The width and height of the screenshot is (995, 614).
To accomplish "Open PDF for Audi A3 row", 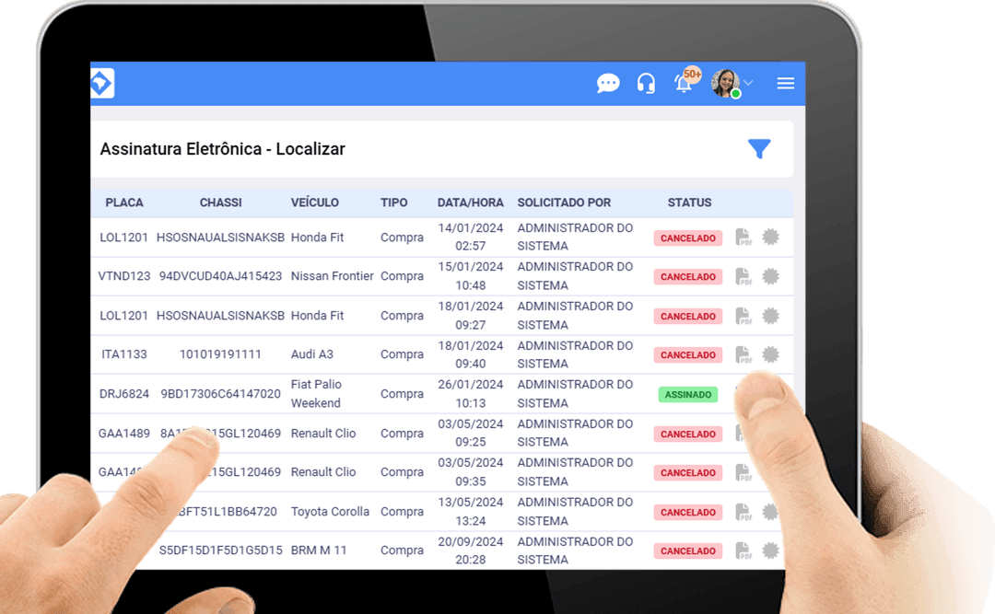I will tap(743, 354).
